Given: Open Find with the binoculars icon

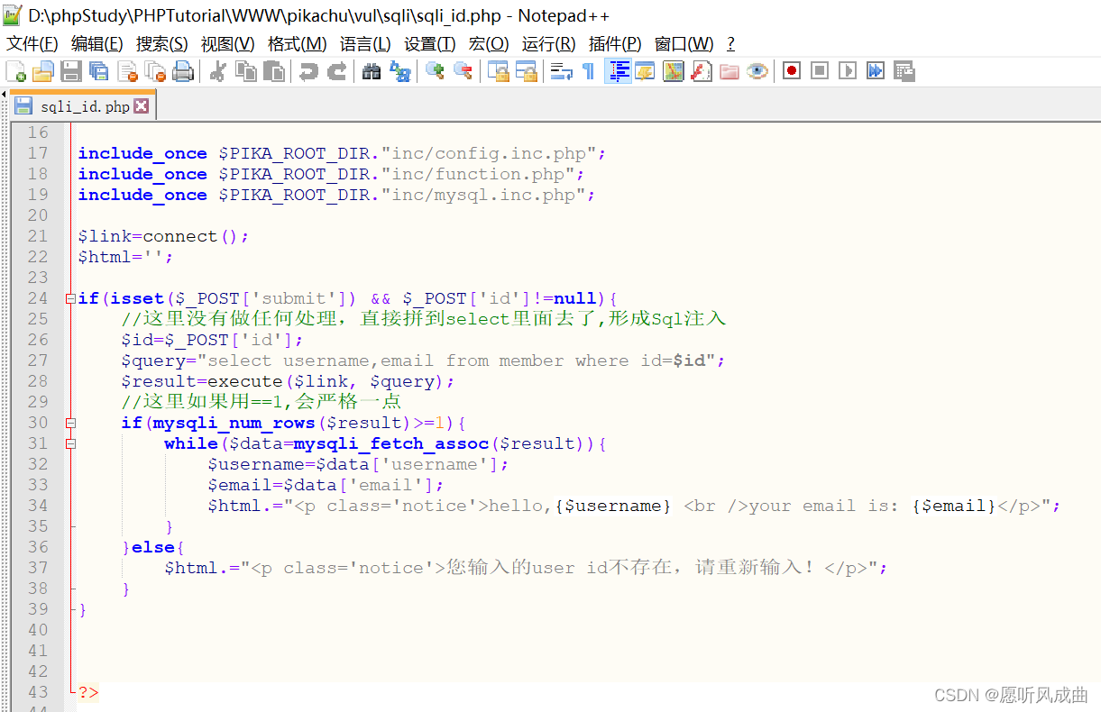Looking at the screenshot, I should pos(372,71).
